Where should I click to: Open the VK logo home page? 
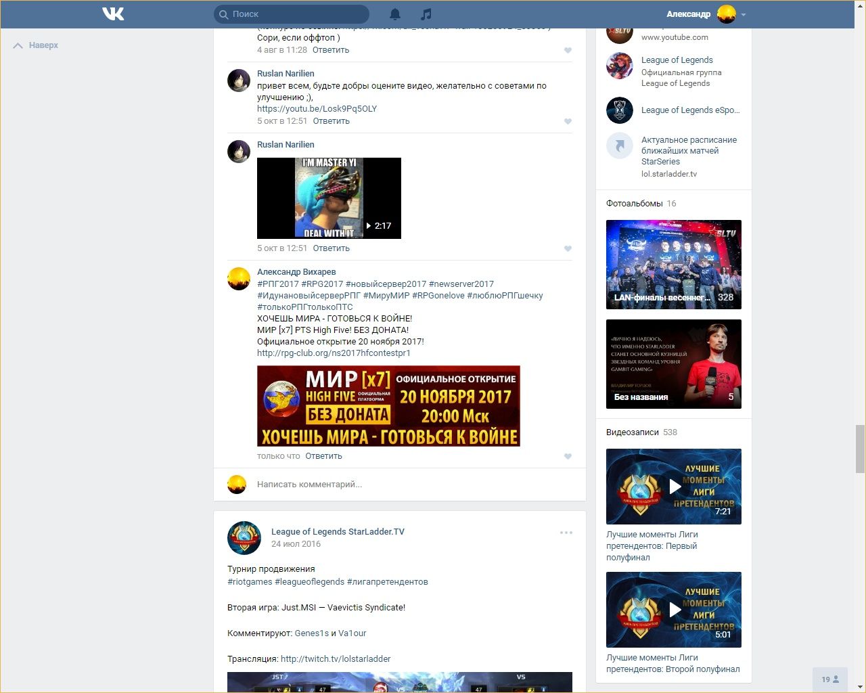click(x=113, y=14)
